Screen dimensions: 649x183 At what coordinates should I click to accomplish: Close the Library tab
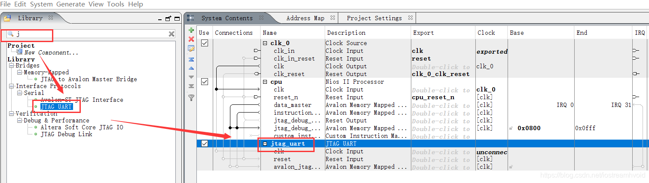point(51,18)
